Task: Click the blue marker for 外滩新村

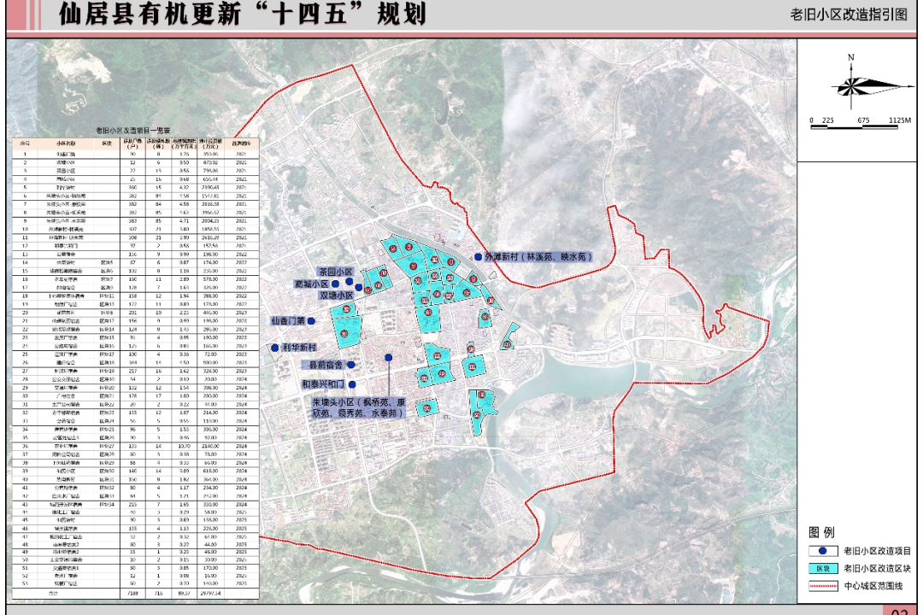Action: tap(478, 256)
